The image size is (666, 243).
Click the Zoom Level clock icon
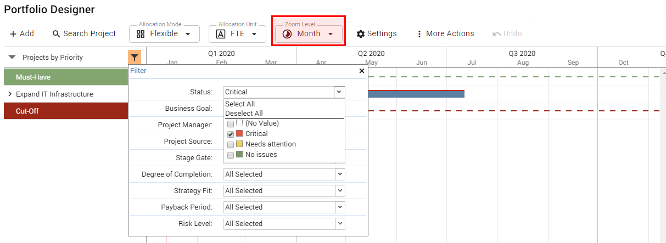click(x=287, y=34)
